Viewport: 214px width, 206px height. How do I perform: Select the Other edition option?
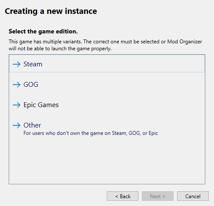[x=107, y=128]
